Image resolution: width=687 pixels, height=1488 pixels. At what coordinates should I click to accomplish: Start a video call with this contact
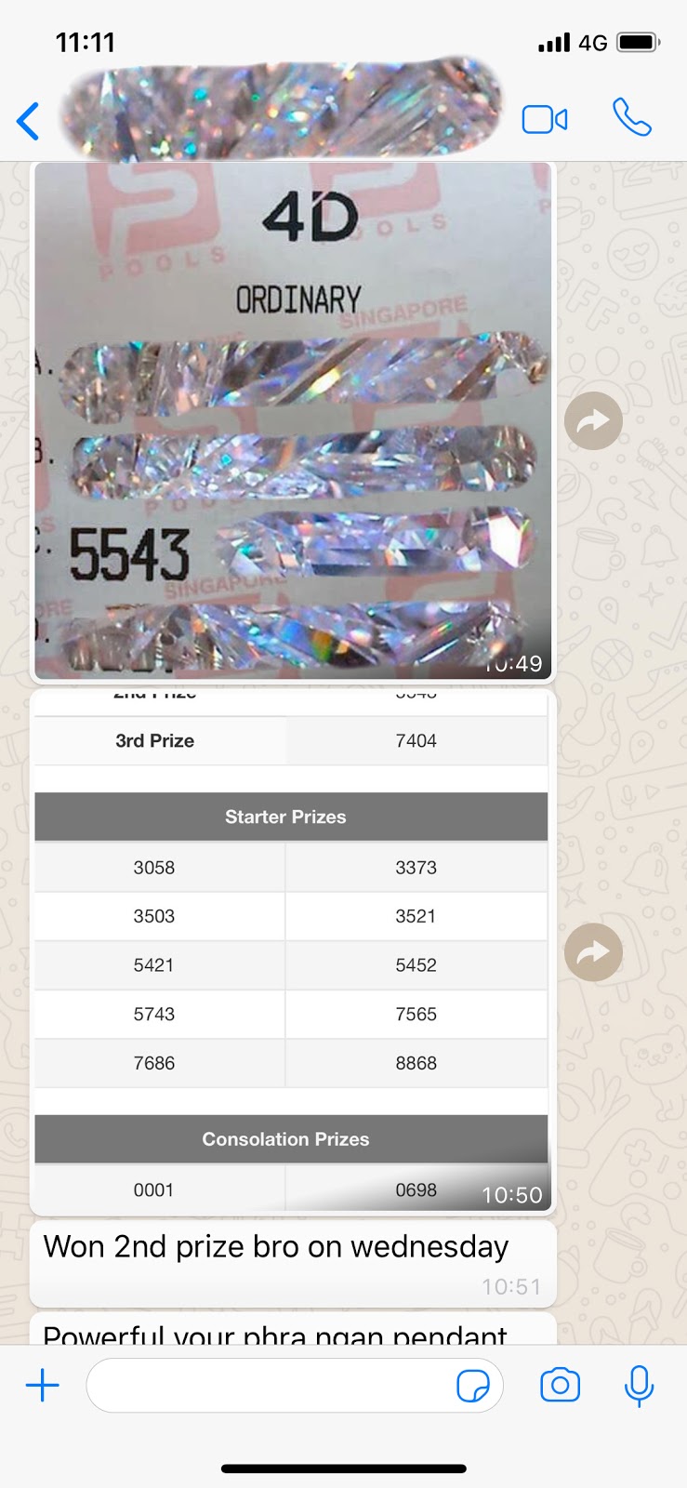[545, 120]
